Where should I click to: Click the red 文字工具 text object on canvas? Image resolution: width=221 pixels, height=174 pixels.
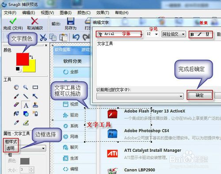click(99, 125)
